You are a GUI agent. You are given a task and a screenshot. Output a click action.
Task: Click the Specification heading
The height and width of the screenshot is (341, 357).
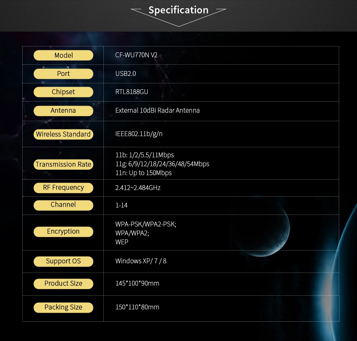[x=178, y=10]
